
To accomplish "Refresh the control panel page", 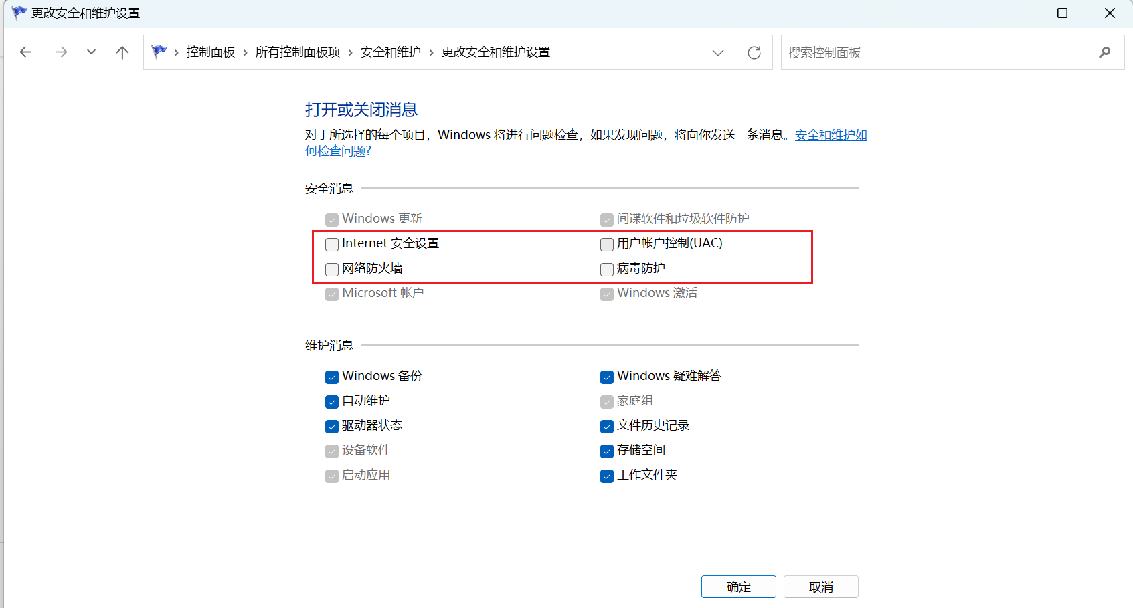I will (x=754, y=53).
